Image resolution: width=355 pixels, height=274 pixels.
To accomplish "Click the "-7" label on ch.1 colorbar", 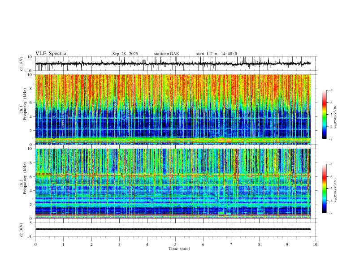I will 330,139.
